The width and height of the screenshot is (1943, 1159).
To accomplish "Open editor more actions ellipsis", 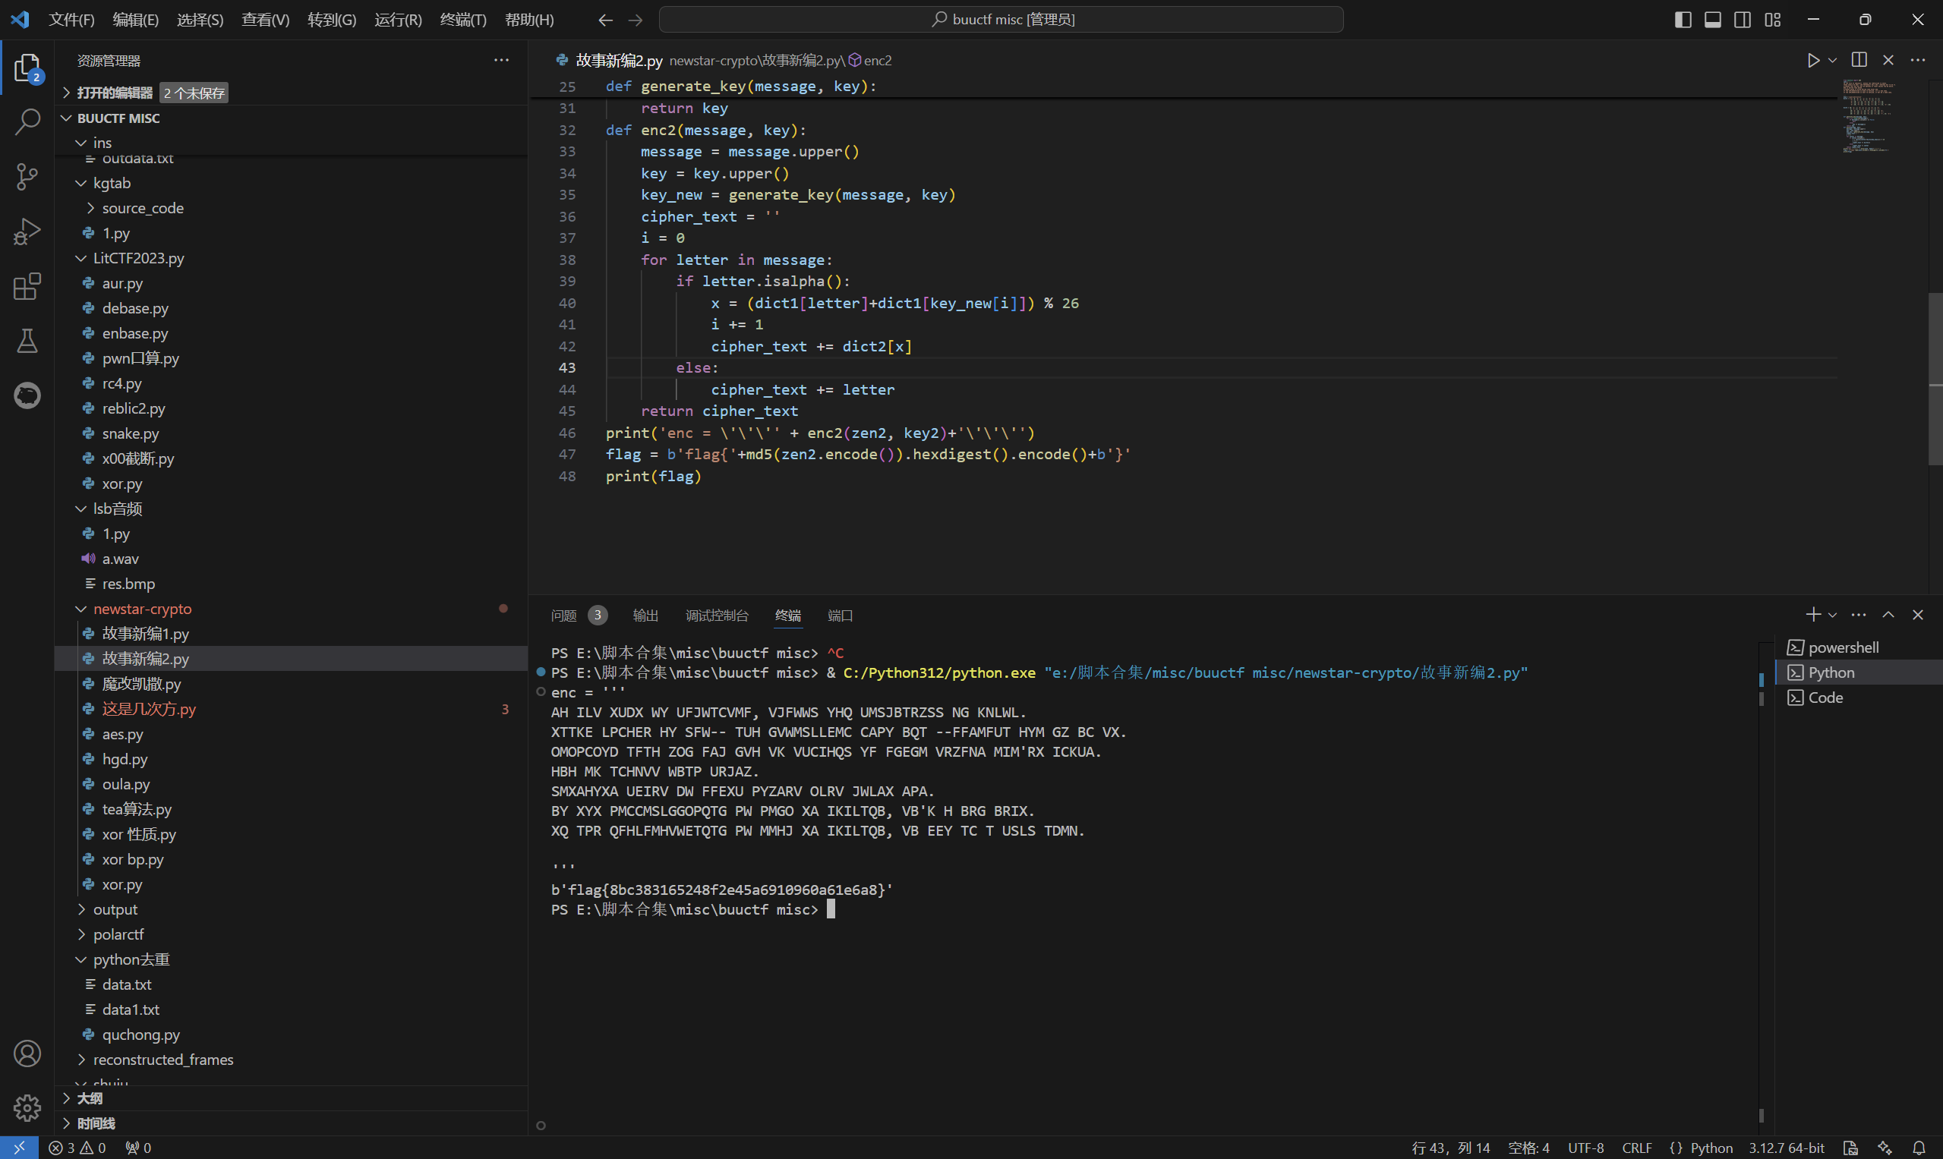I will 1918,60.
